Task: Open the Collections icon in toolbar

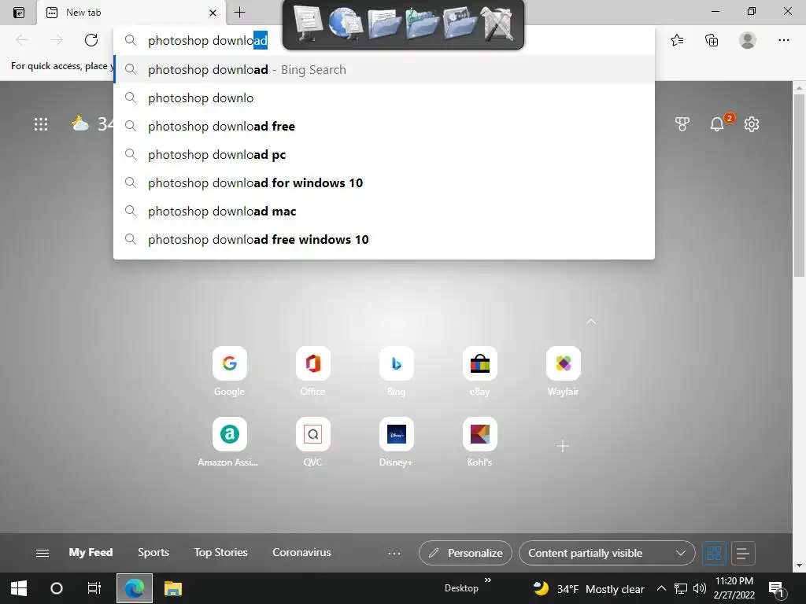Action: coord(712,40)
